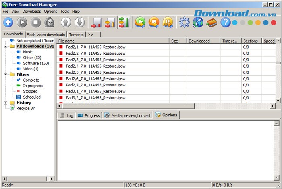The height and width of the screenshot is (189, 282).
Task: Open the Log tab
Action: coord(66,115)
